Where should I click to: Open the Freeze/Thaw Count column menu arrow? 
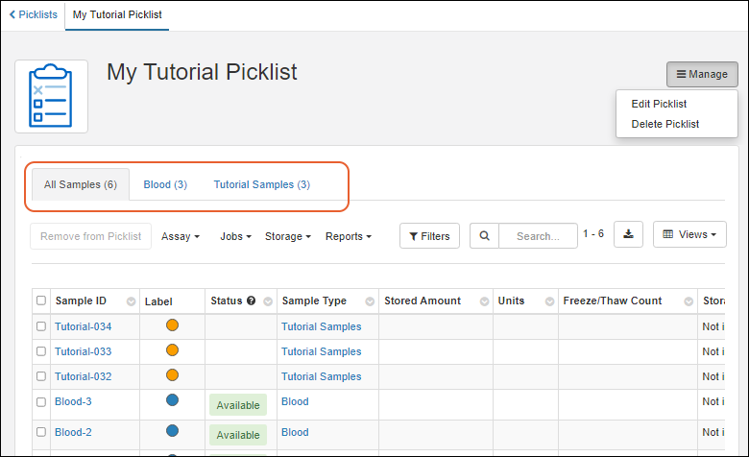coord(689,301)
